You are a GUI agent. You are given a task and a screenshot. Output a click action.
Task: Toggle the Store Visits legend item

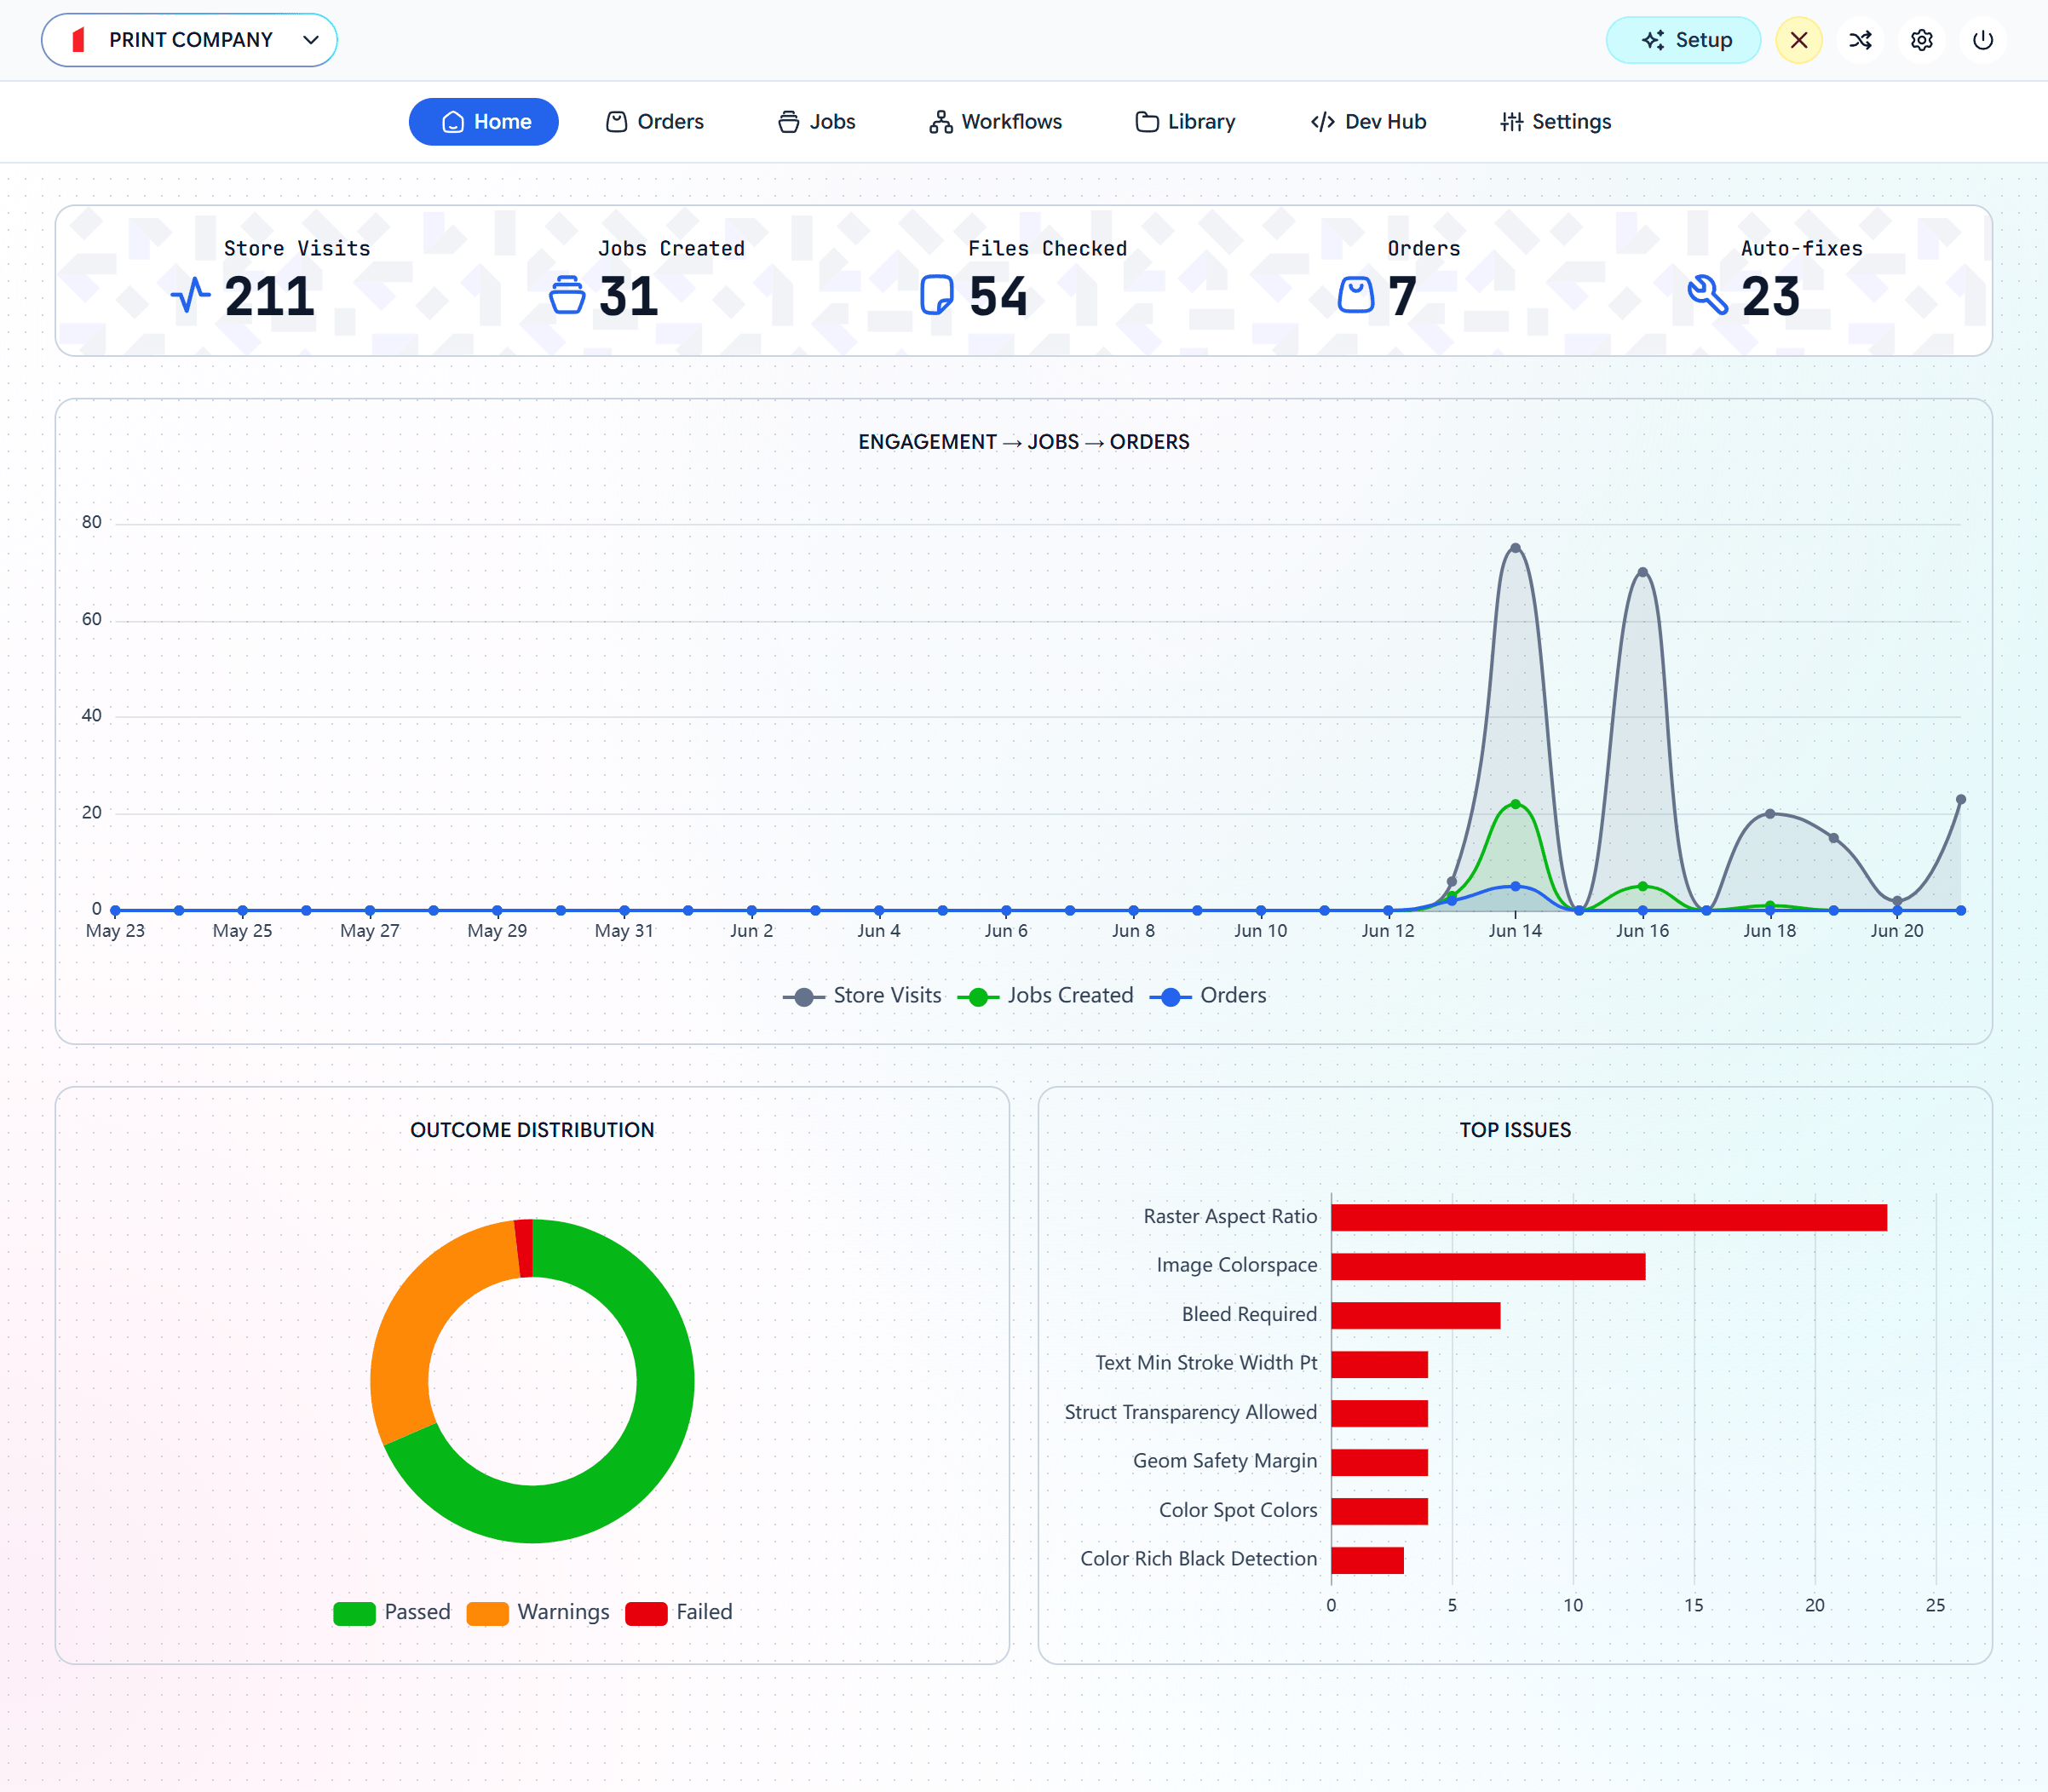coord(862,996)
